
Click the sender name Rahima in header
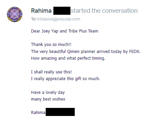[x=41, y=11]
